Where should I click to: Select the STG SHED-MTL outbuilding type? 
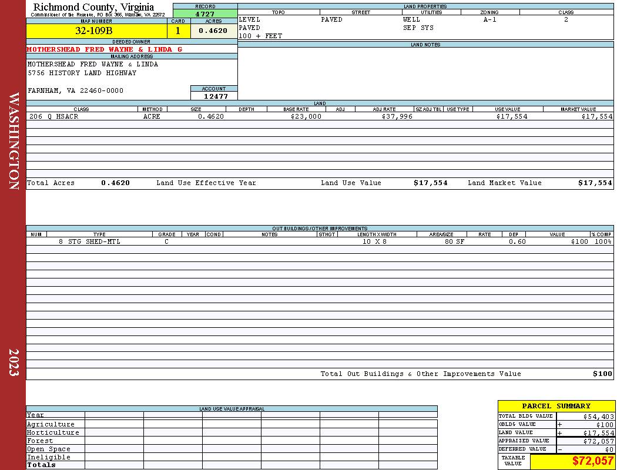(95, 241)
